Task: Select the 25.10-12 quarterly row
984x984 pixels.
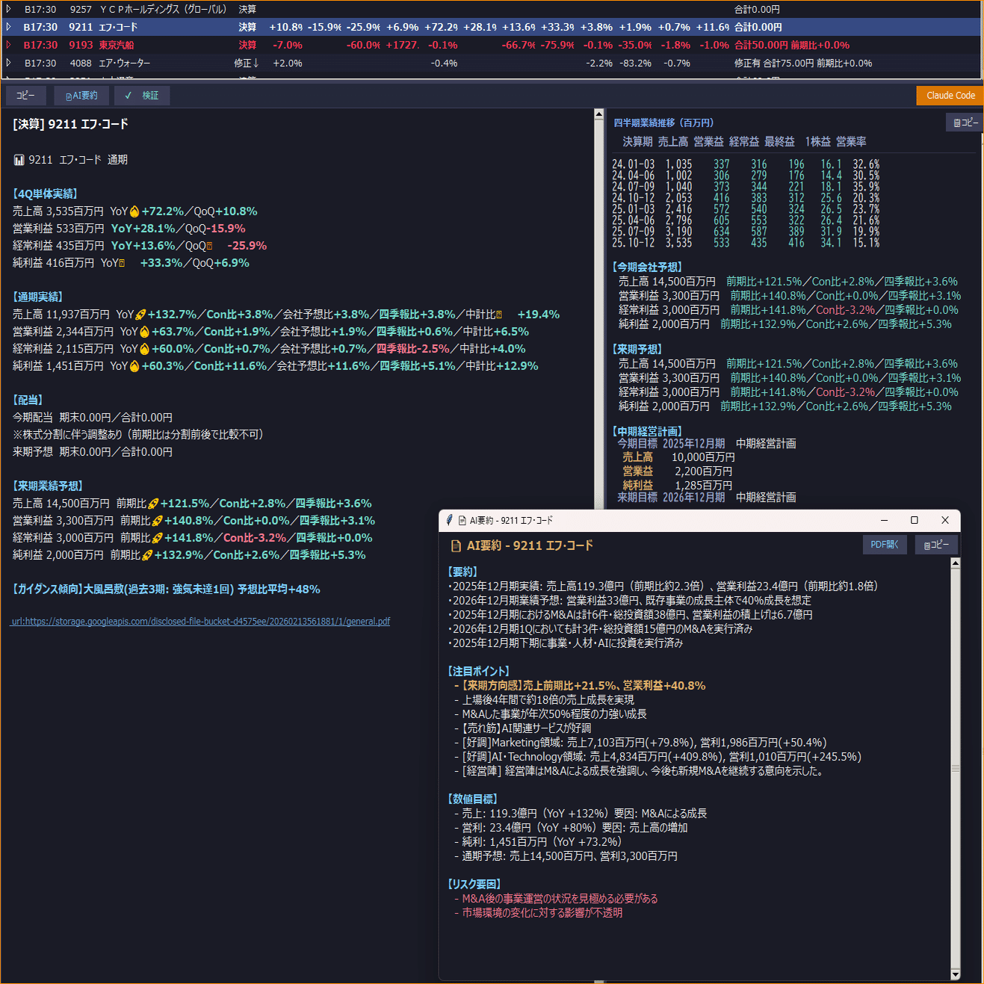Action: pos(746,243)
